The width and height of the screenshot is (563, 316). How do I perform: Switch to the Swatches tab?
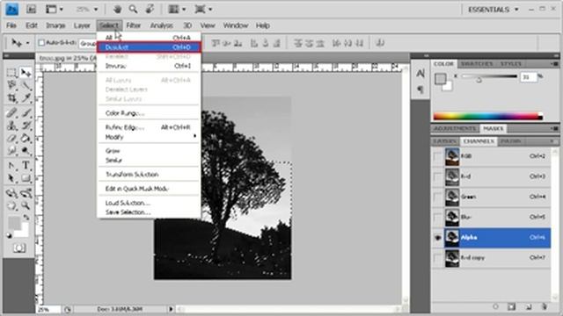pos(477,64)
